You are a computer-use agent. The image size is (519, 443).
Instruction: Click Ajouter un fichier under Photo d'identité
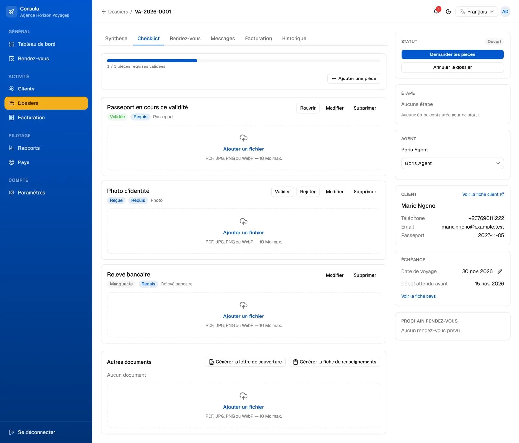point(244,233)
